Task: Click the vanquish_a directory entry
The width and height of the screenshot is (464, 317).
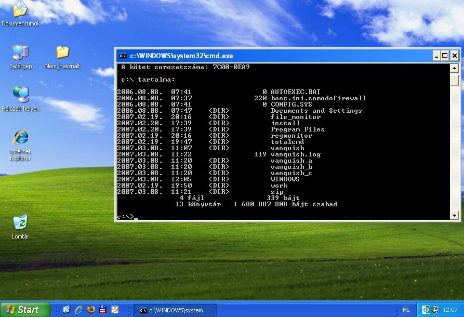Action: click(x=291, y=161)
